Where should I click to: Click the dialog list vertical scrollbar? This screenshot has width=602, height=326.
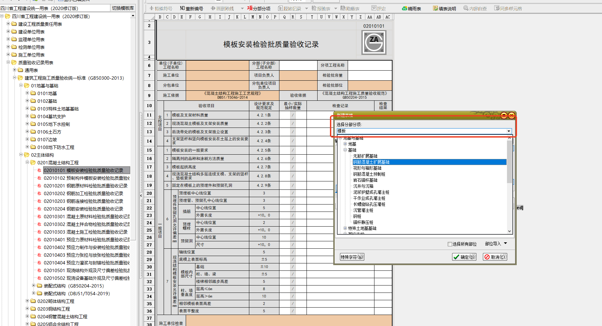[x=509, y=184]
